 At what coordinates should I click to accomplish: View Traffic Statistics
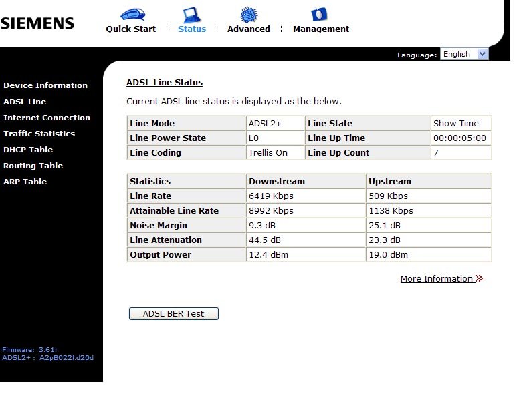(x=39, y=134)
